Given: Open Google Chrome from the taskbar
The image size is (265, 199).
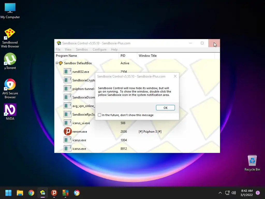Looking at the screenshot, I should [31, 193].
